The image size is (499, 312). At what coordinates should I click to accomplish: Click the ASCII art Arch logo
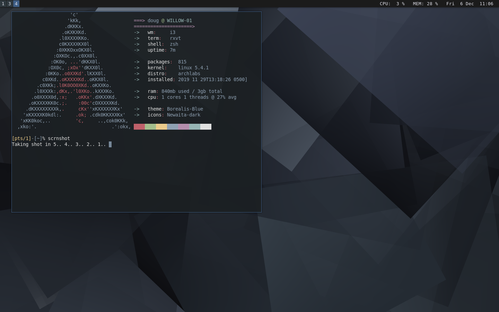click(74, 71)
